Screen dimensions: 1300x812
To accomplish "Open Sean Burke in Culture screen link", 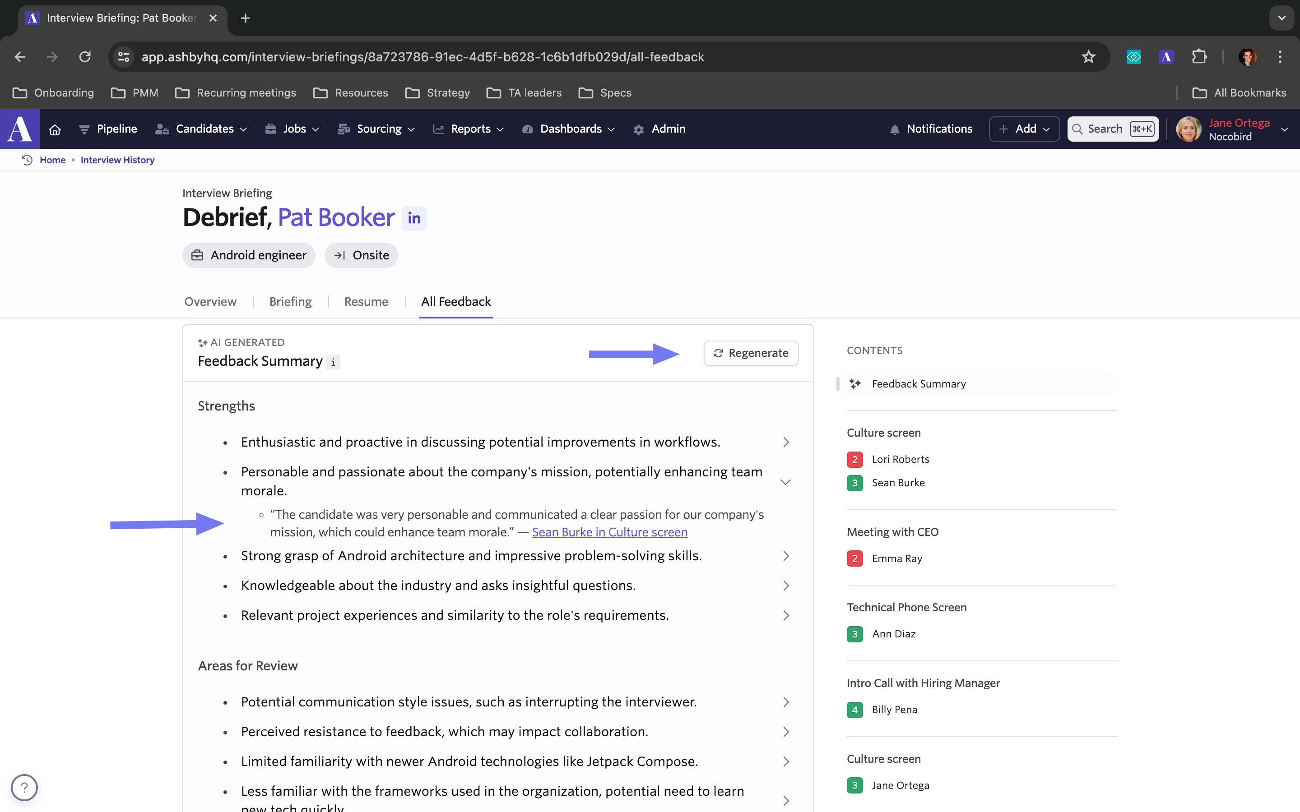I will tap(609, 532).
